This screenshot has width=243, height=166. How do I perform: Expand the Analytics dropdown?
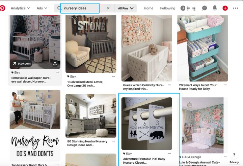tap(20, 8)
